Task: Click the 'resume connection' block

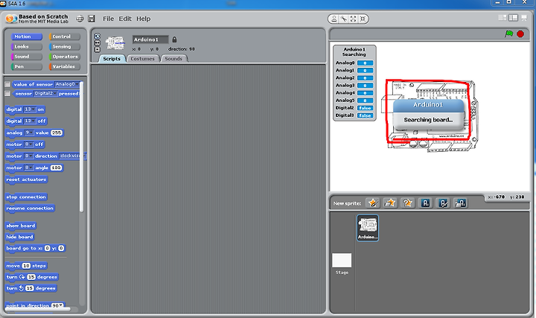Action: pyautogui.click(x=30, y=209)
